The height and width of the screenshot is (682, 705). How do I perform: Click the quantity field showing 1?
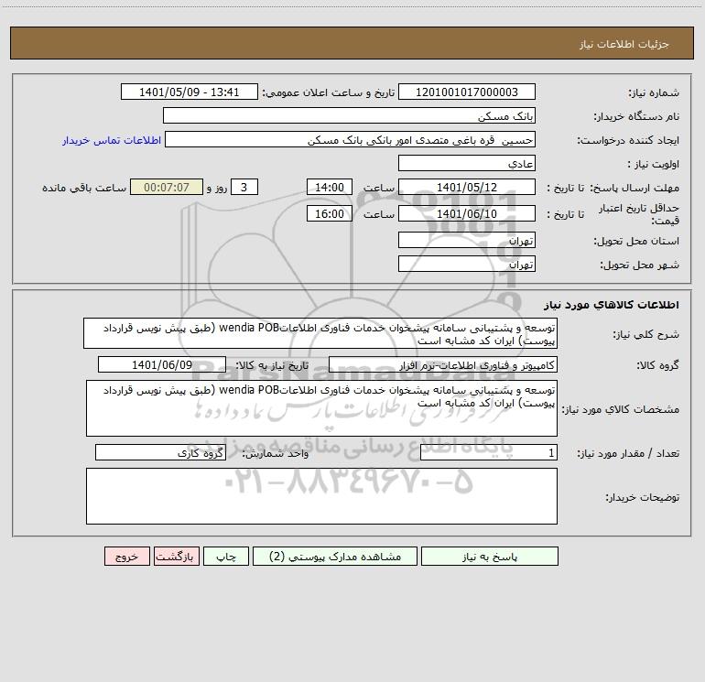(x=489, y=453)
